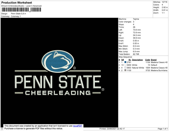Screen dimensions: 169x131
Task: Click the Production Worksheet title
Action: 17,3
